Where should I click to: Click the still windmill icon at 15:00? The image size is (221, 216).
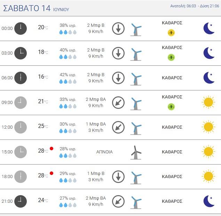pos(136,153)
